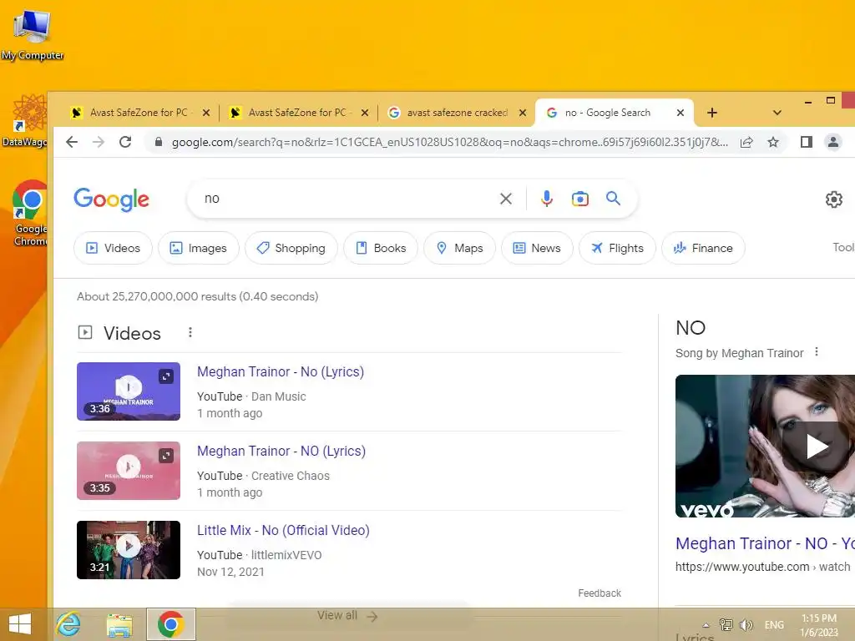Click Chrome icon in the taskbar
The width and height of the screenshot is (855, 641).
point(170,624)
